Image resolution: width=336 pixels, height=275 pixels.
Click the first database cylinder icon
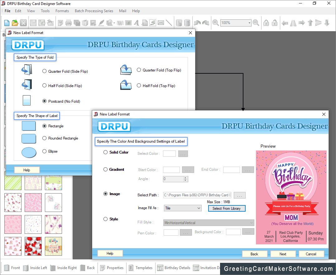tap(179, 23)
